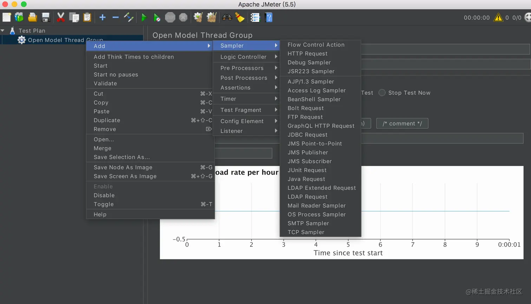This screenshot has height=304, width=531.
Task: Select OS Process Sampler entry
Action: tap(320, 214)
